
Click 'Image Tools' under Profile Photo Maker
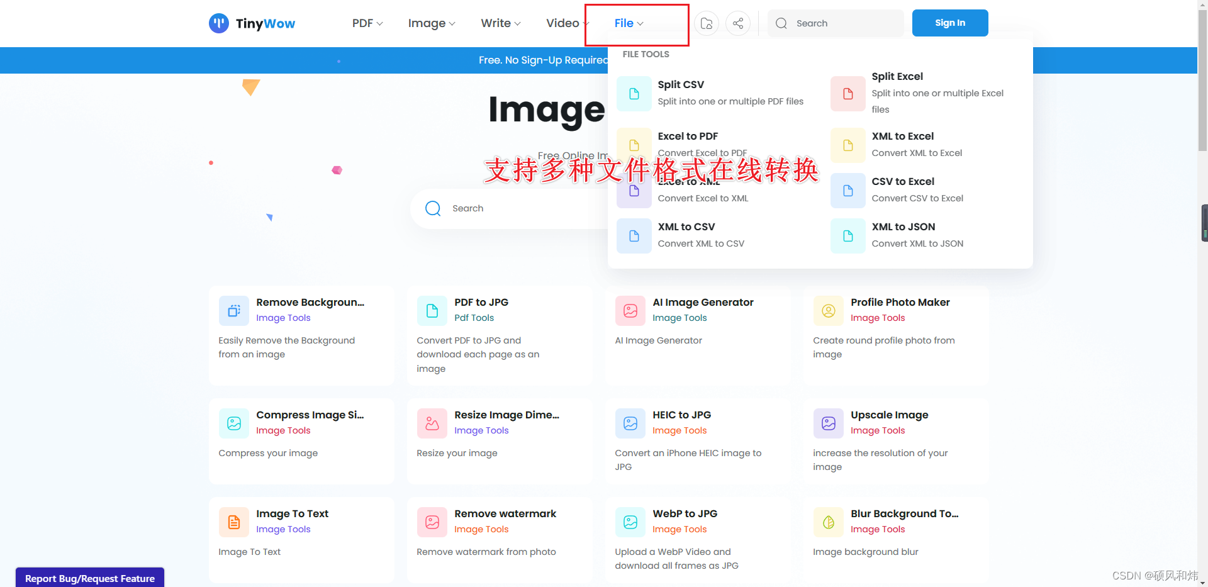pos(878,318)
